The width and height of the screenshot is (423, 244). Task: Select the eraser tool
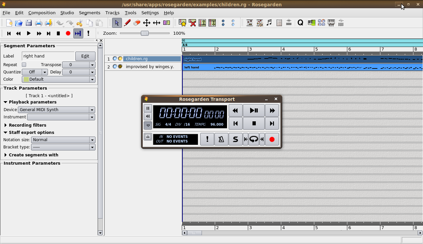click(137, 23)
